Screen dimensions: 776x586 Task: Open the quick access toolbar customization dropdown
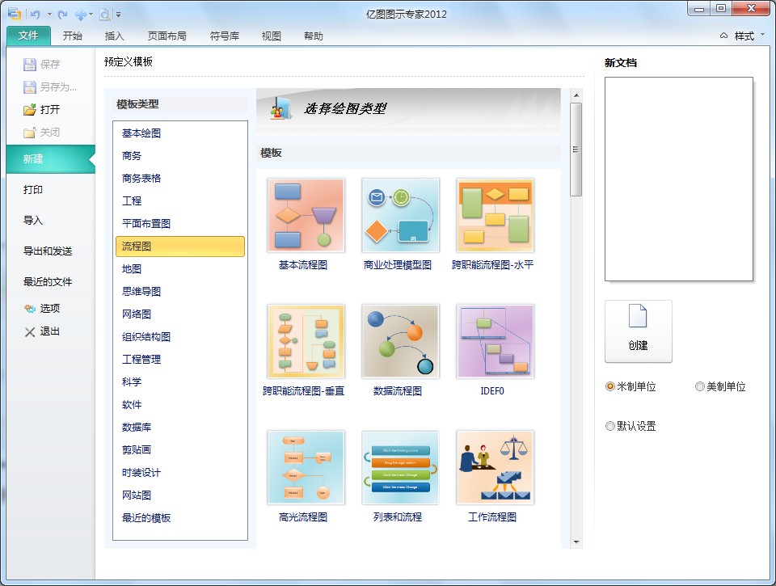[x=118, y=14]
